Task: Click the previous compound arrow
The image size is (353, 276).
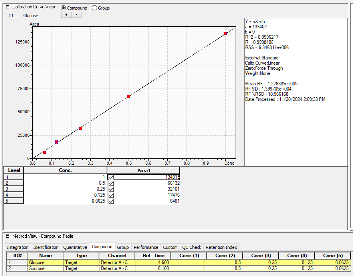Action: click(66, 15)
